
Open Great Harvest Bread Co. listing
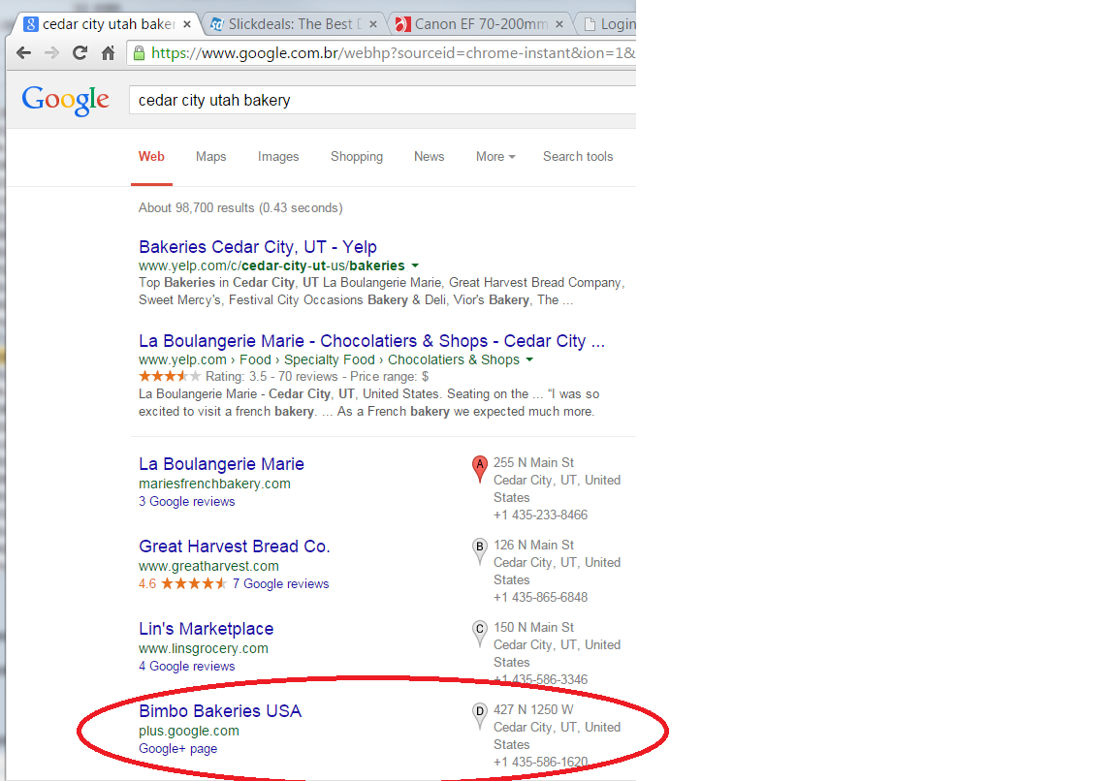235,547
